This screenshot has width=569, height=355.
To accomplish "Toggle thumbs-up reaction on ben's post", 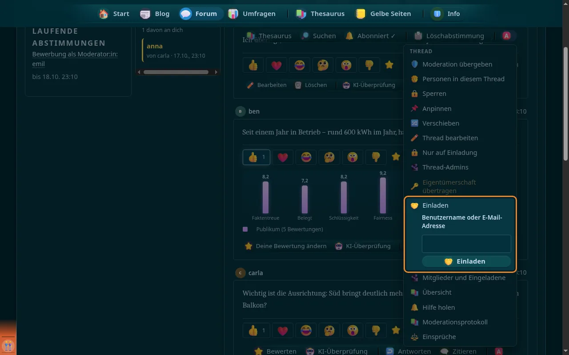I will click(x=256, y=157).
